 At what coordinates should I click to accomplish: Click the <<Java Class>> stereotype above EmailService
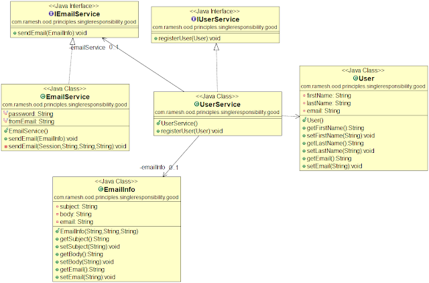pos(64,89)
